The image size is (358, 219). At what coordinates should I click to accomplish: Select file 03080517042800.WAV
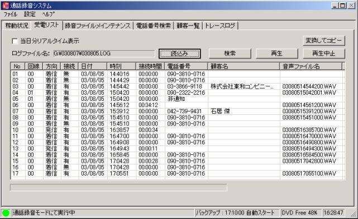[309, 161]
